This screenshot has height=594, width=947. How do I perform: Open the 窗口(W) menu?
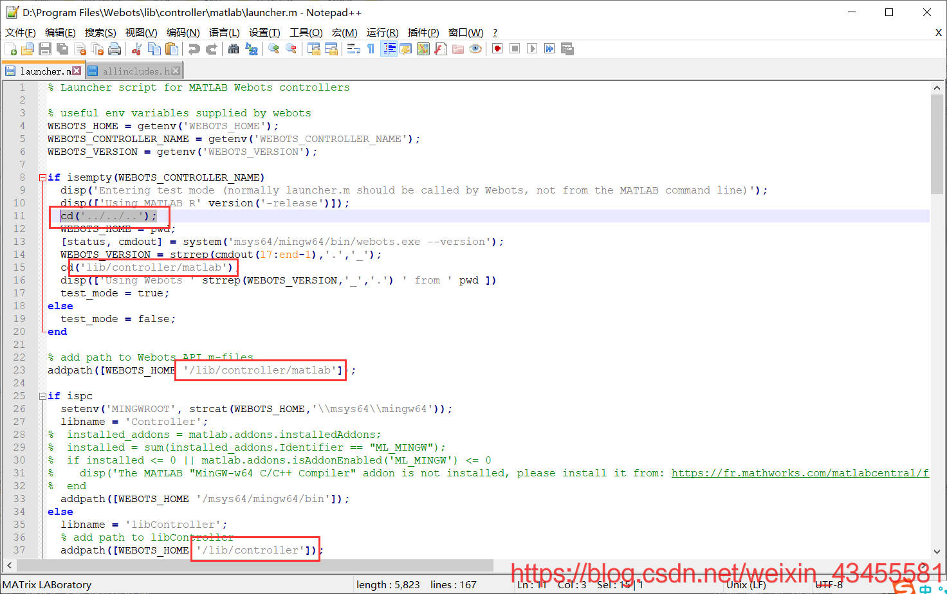[466, 32]
